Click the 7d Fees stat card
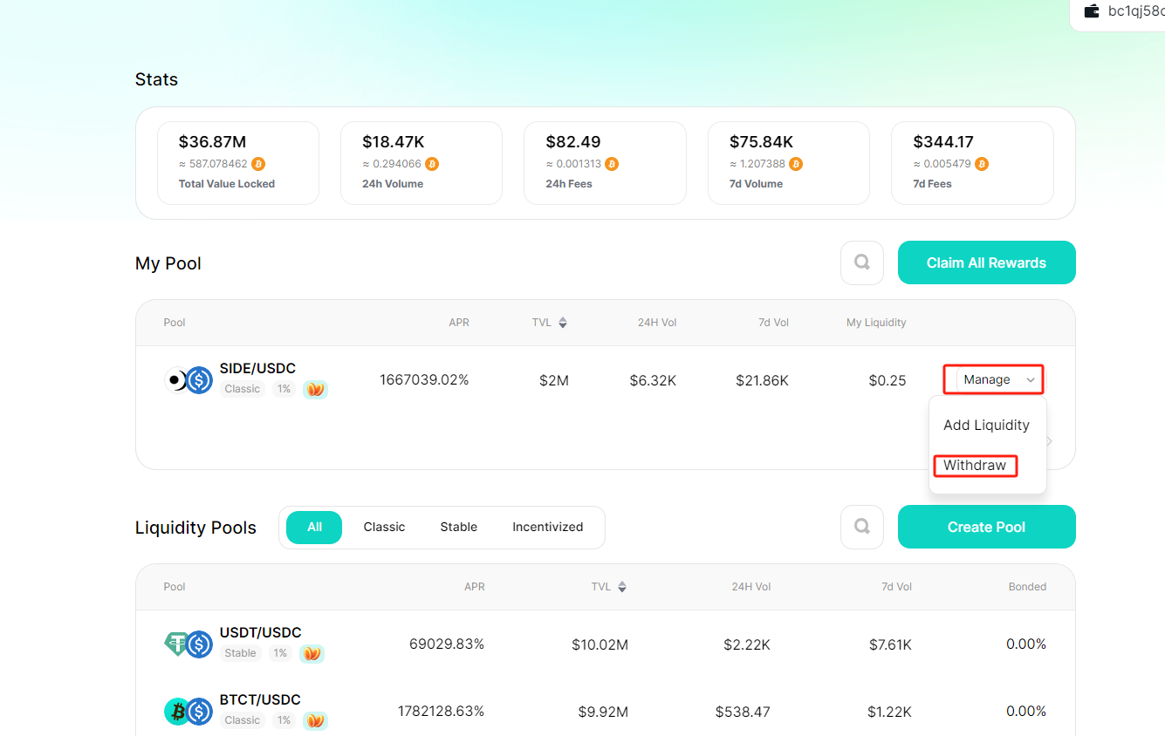 [x=972, y=163]
